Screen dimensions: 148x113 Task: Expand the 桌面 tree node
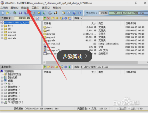pos(2,81)
